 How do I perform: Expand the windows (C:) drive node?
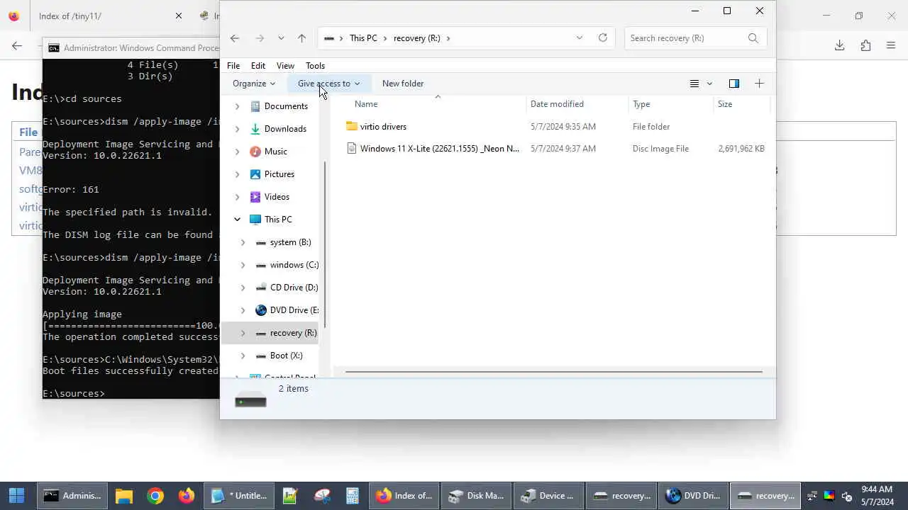tap(243, 265)
